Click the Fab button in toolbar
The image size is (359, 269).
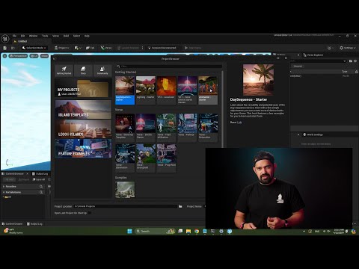click(x=90, y=48)
